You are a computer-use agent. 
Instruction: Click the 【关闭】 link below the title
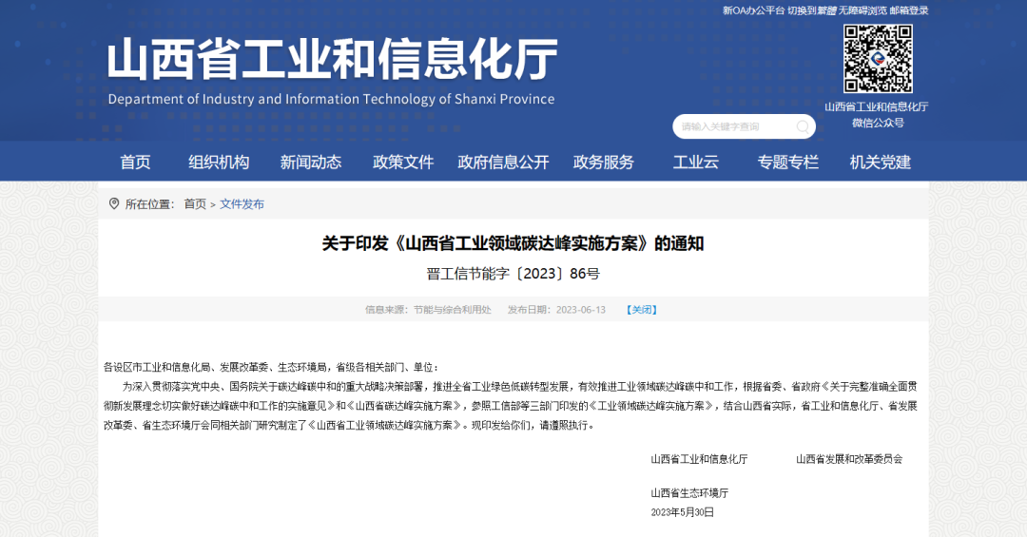click(641, 310)
